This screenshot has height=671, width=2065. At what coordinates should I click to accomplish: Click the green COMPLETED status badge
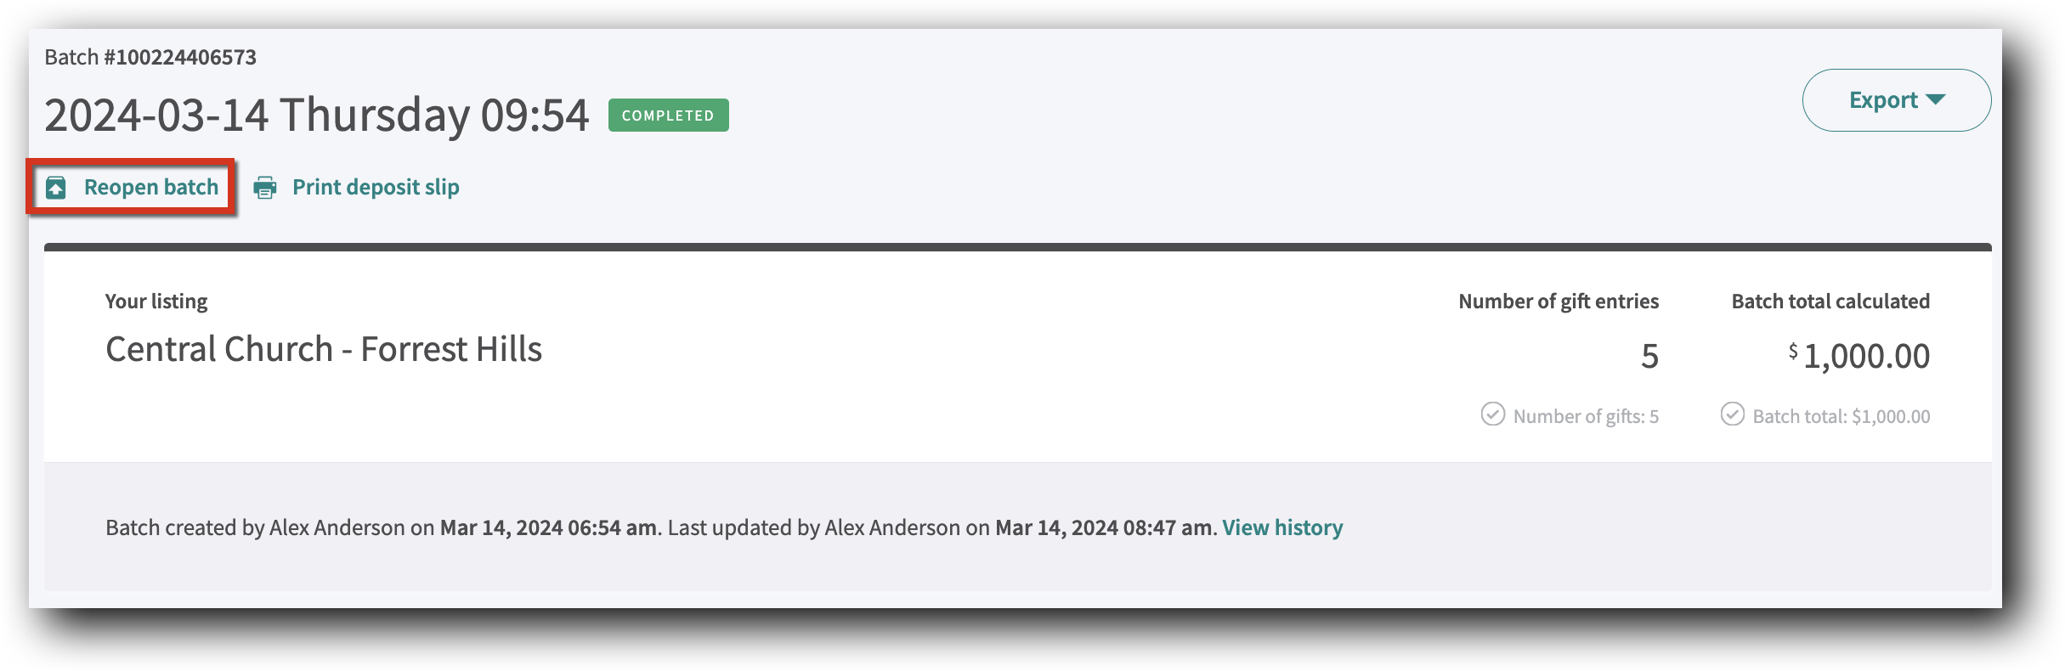[668, 116]
